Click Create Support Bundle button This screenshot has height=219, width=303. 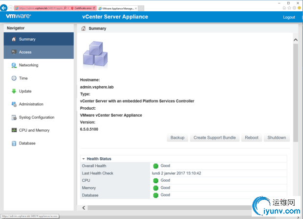215,138
